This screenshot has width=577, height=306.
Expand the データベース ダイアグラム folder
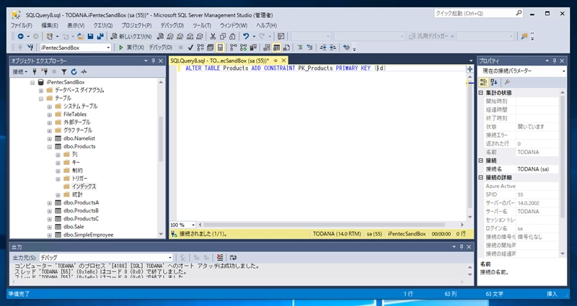click(41, 91)
